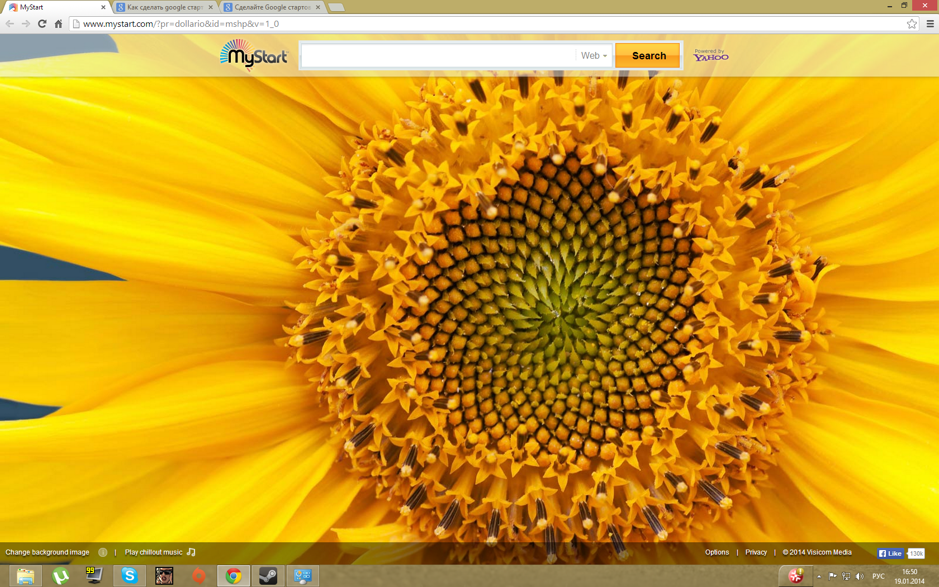Click the Facebook Like button

[x=890, y=553]
